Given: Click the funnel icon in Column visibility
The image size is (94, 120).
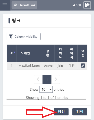Looking at the screenshot, I should [x=11, y=37].
